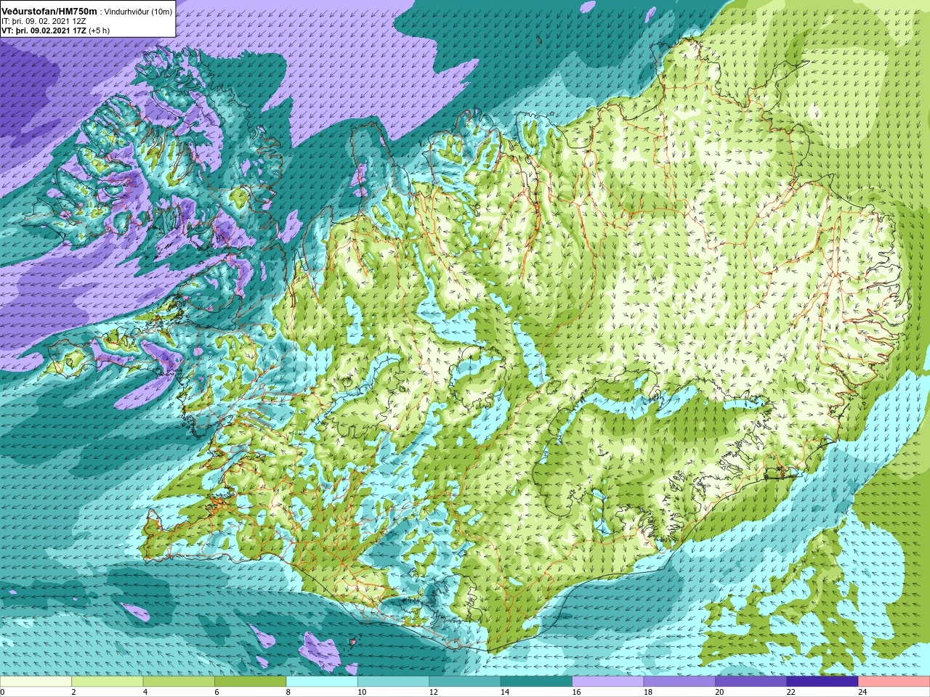Select the olive green 6–8 legend band
This screenshot has width=930, height=697.
click(x=250, y=682)
